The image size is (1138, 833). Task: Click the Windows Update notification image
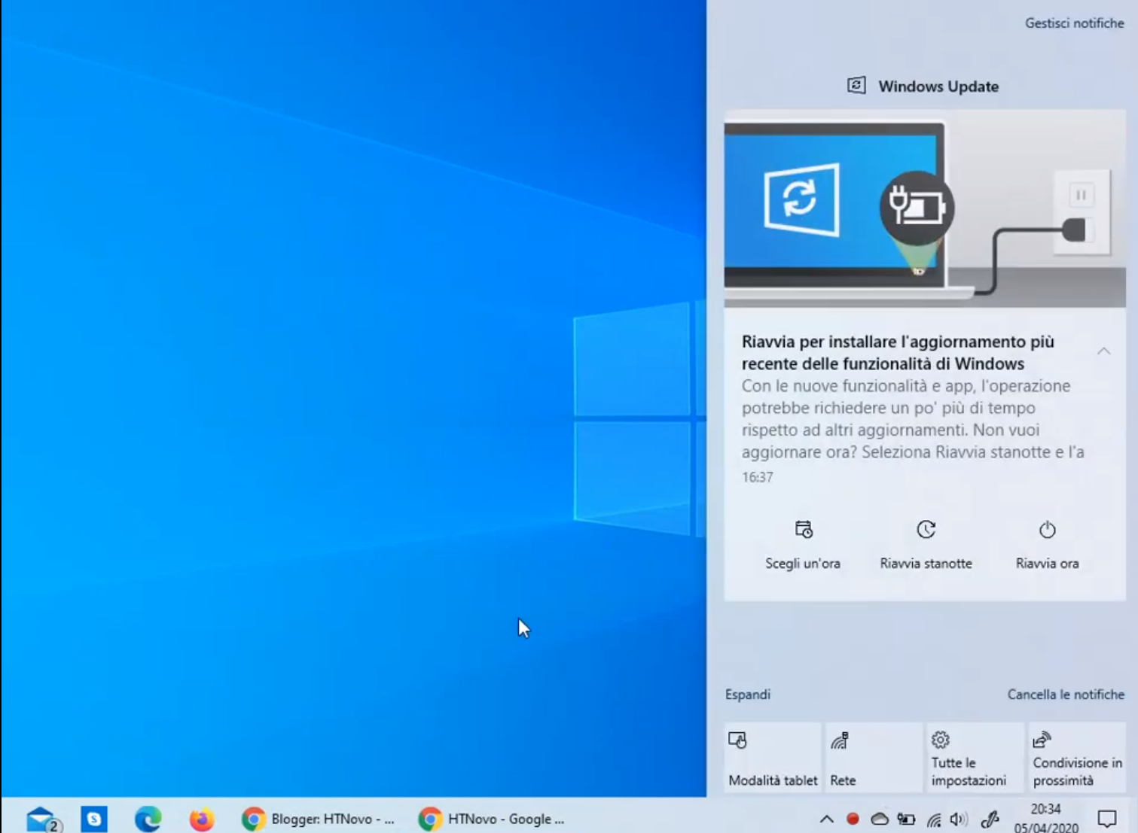(x=925, y=208)
